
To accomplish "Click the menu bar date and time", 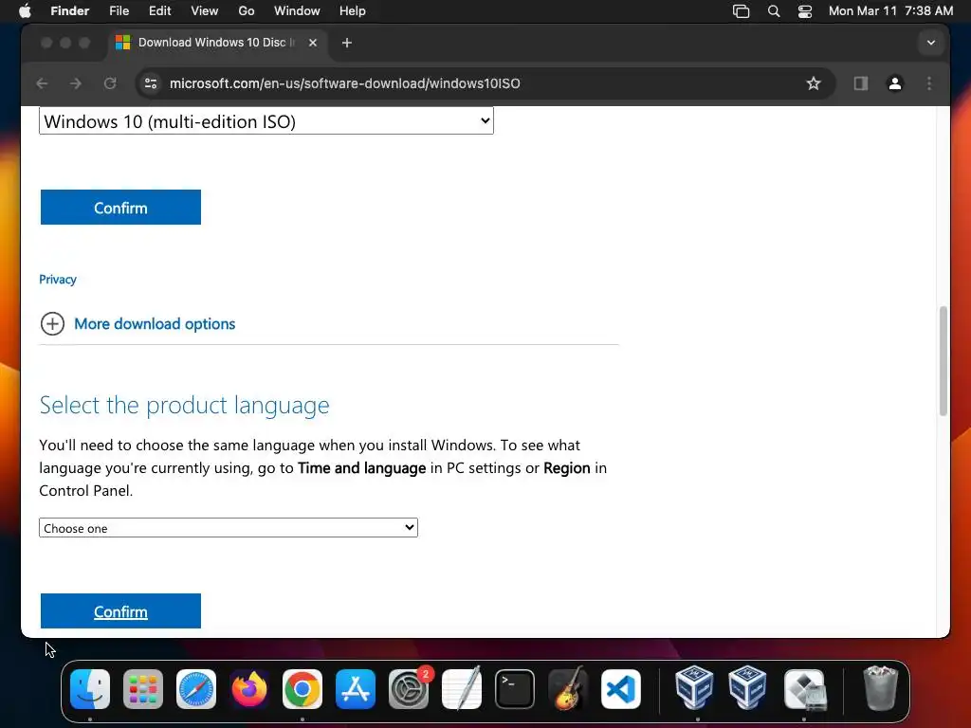I will (x=890, y=11).
